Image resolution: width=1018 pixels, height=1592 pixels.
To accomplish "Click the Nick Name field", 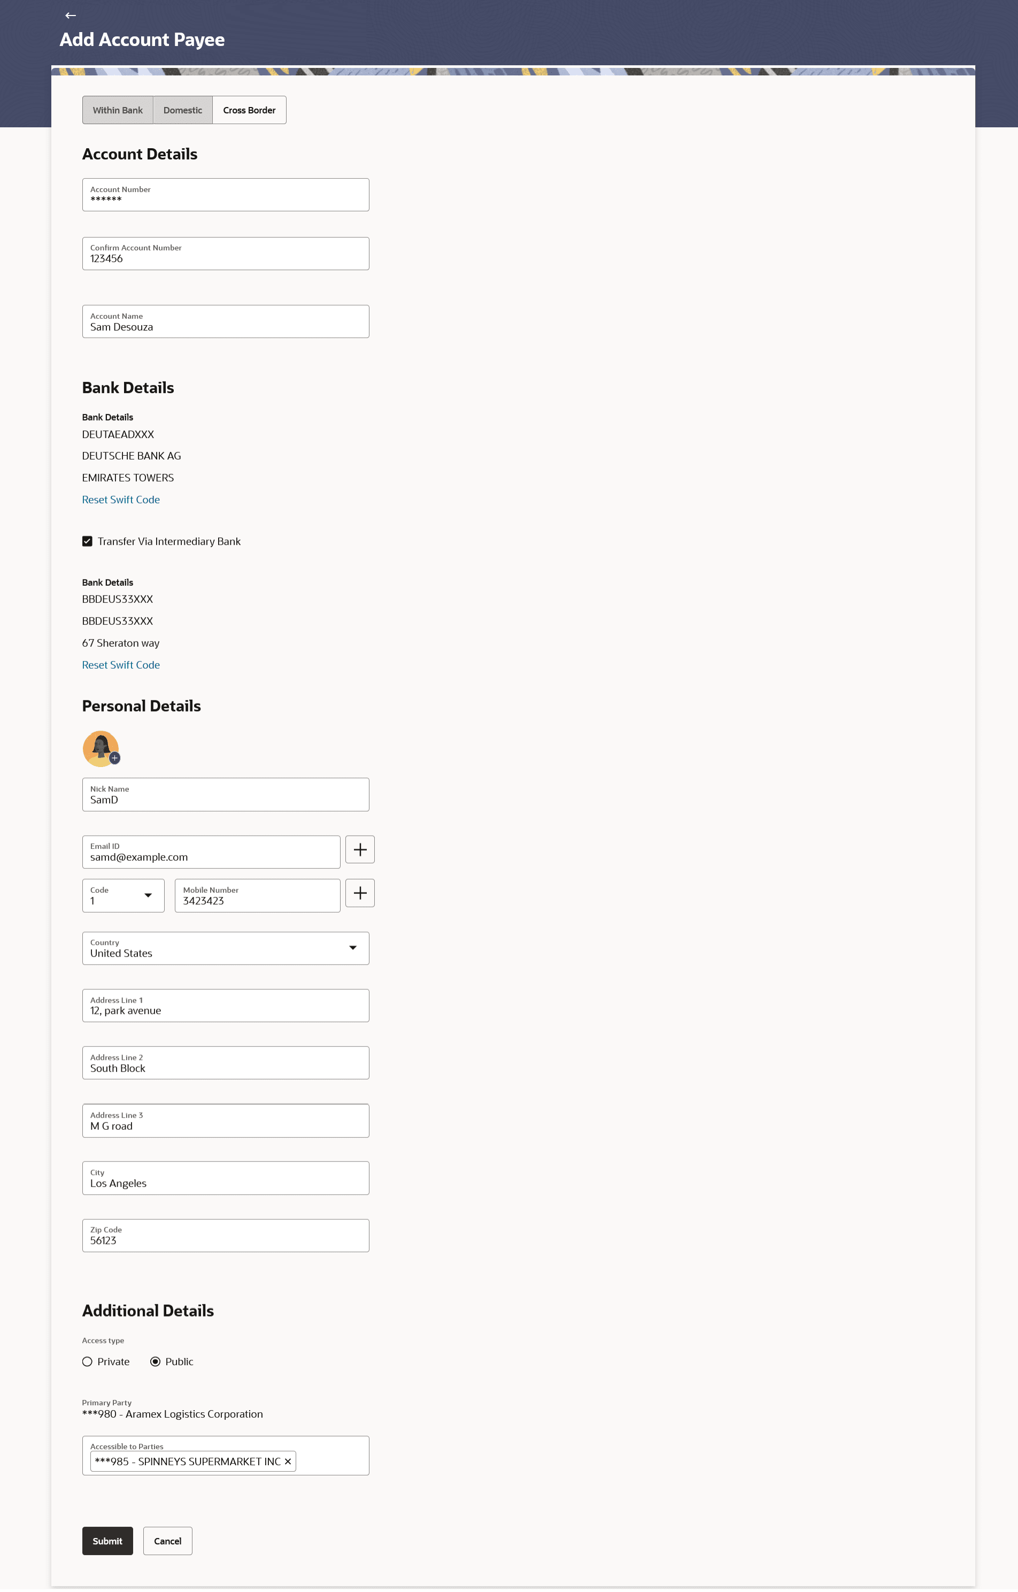I will [226, 795].
